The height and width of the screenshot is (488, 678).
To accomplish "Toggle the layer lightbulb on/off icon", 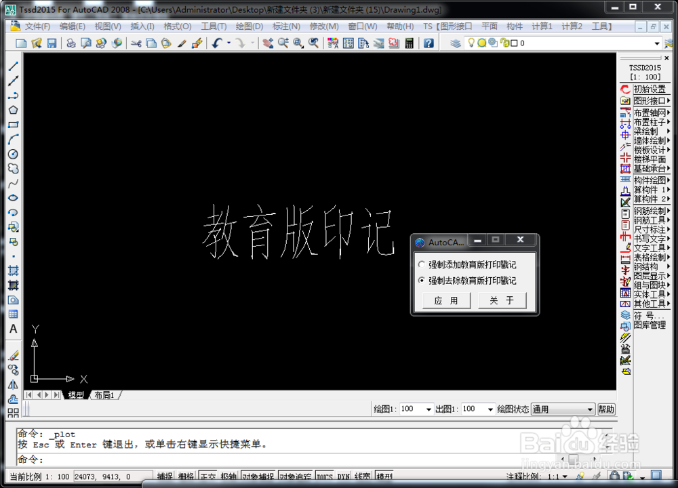I will [471, 43].
